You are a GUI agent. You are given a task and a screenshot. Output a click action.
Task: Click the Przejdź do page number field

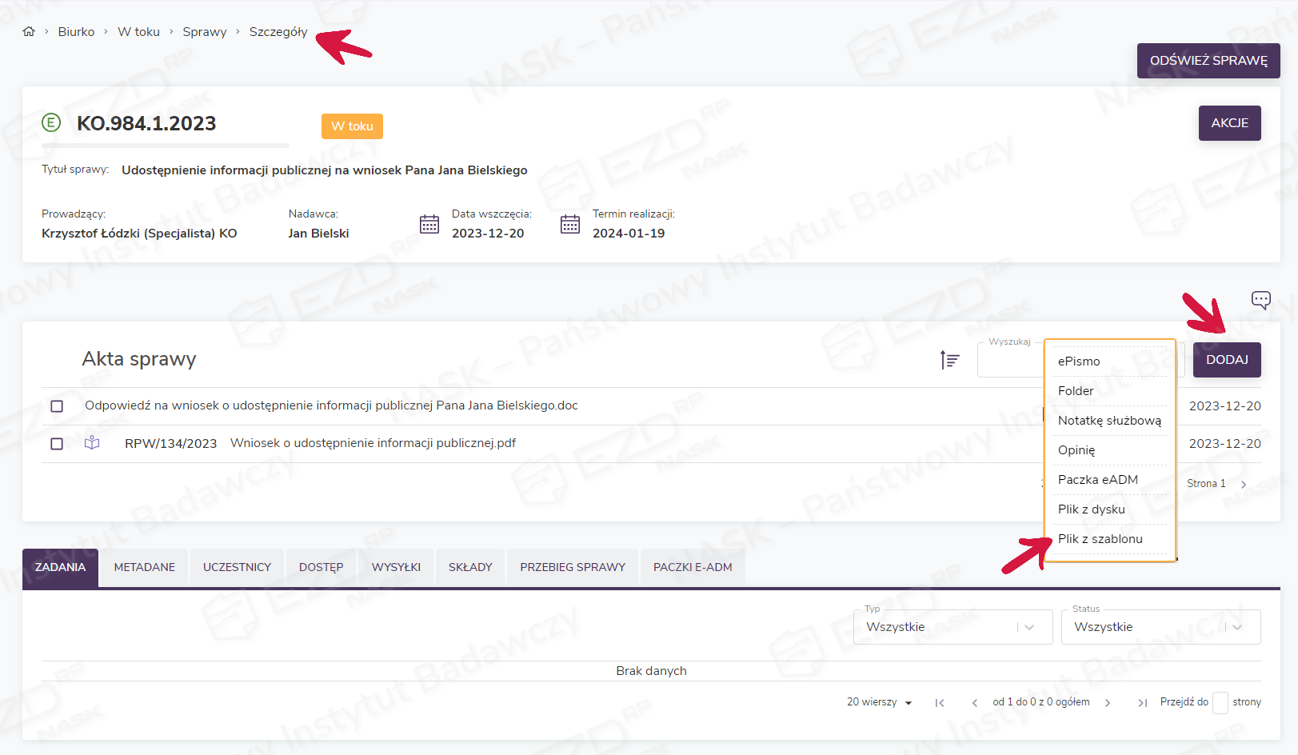pyautogui.click(x=1220, y=703)
